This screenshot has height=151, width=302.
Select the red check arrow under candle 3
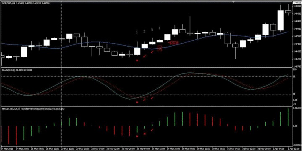point(152,52)
